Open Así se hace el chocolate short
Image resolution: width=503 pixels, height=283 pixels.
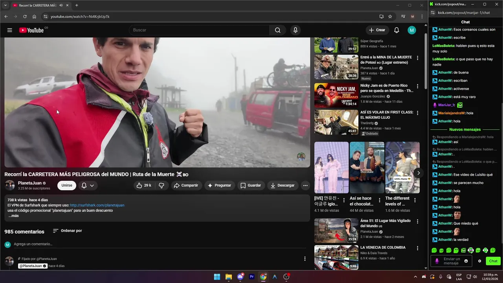click(367, 167)
